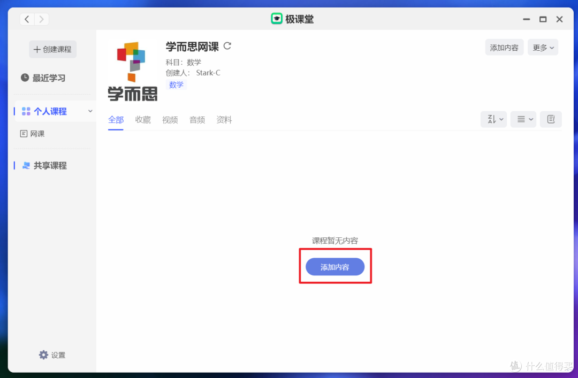578x378 pixels.
Task: Click the 创建课程 button
Action: pos(52,49)
